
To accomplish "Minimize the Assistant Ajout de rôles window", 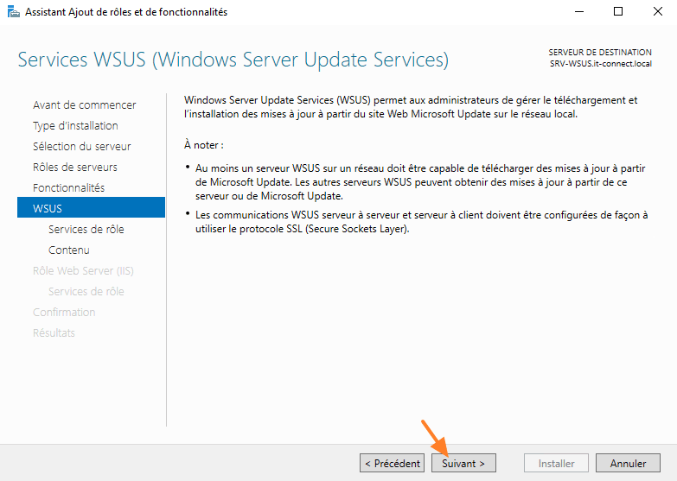I will click(x=578, y=12).
